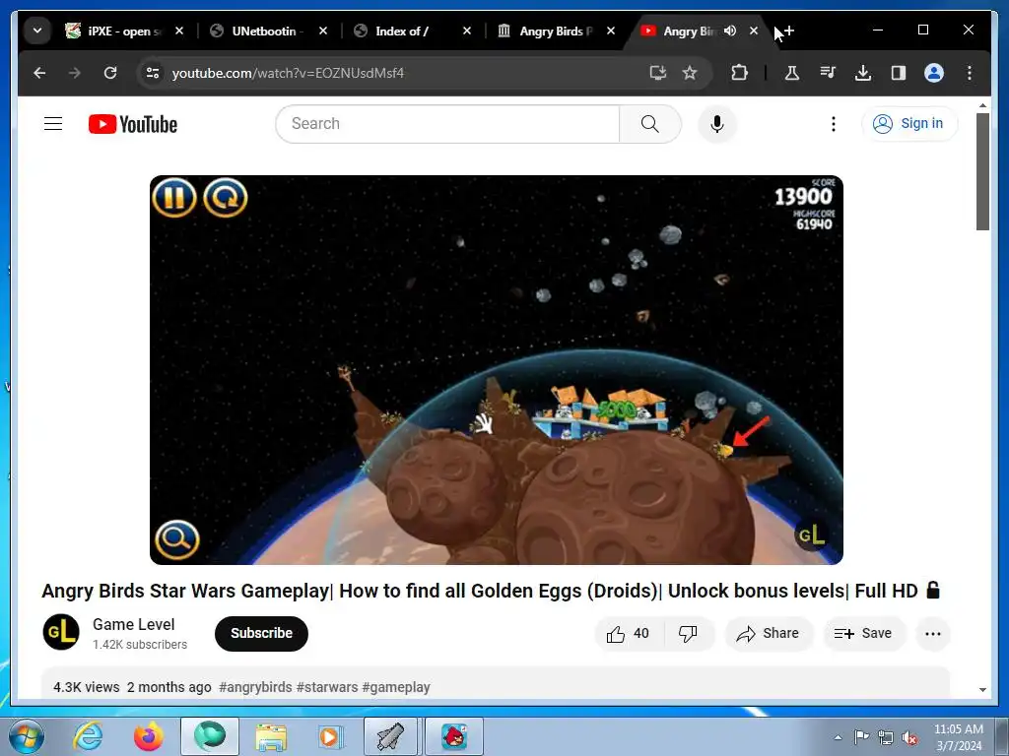Open the Game Level channel avatar

coord(61,633)
